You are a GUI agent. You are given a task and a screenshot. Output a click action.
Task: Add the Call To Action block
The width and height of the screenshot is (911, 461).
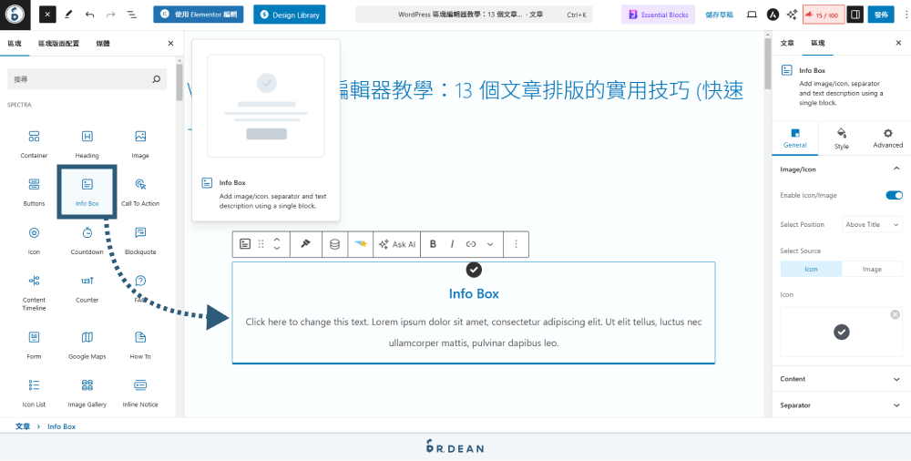[140, 193]
